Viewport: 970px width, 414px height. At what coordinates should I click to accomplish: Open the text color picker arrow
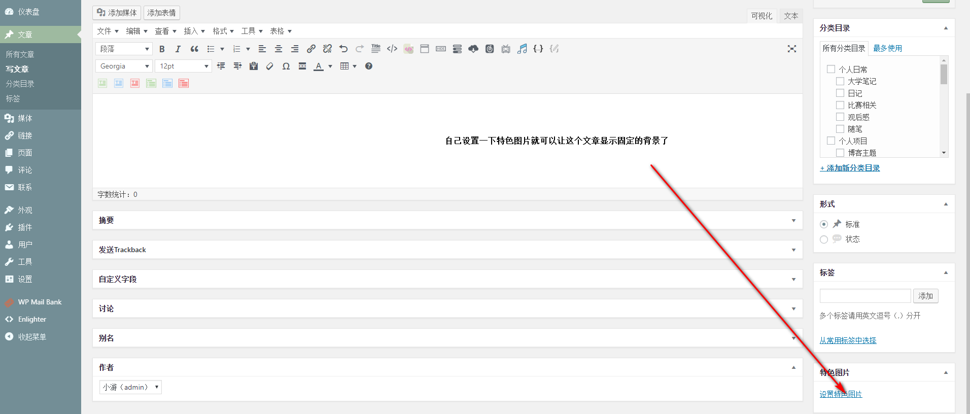(330, 66)
